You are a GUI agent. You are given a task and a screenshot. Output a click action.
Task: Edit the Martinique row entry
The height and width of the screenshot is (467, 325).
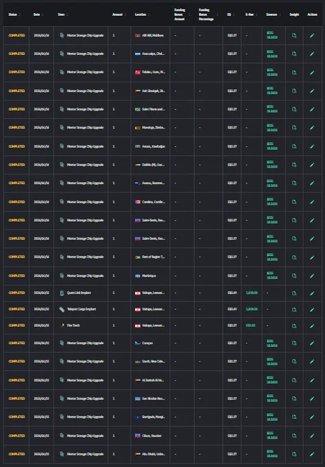312,276
